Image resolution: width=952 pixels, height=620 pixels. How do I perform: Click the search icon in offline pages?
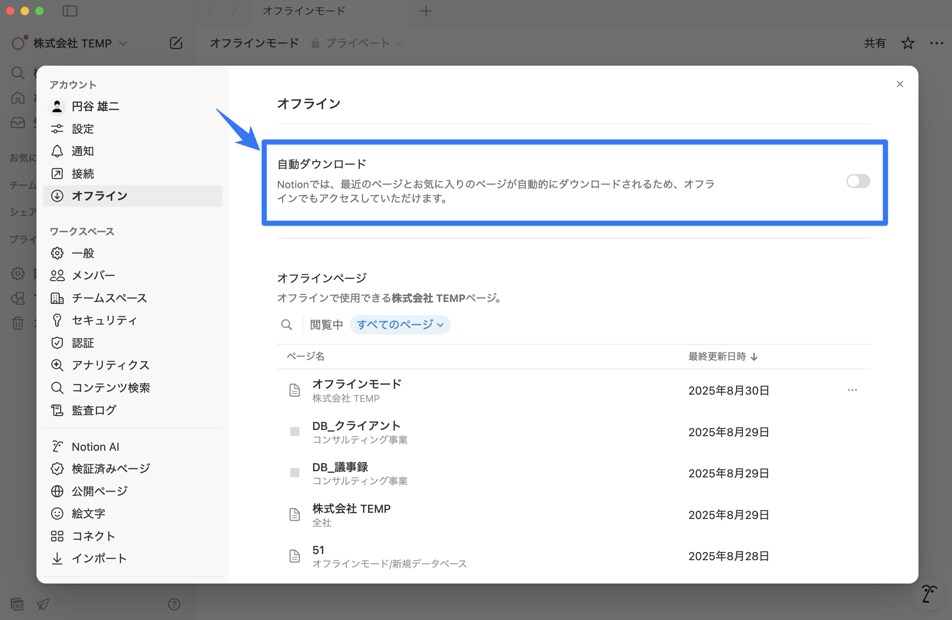point(286,325)
